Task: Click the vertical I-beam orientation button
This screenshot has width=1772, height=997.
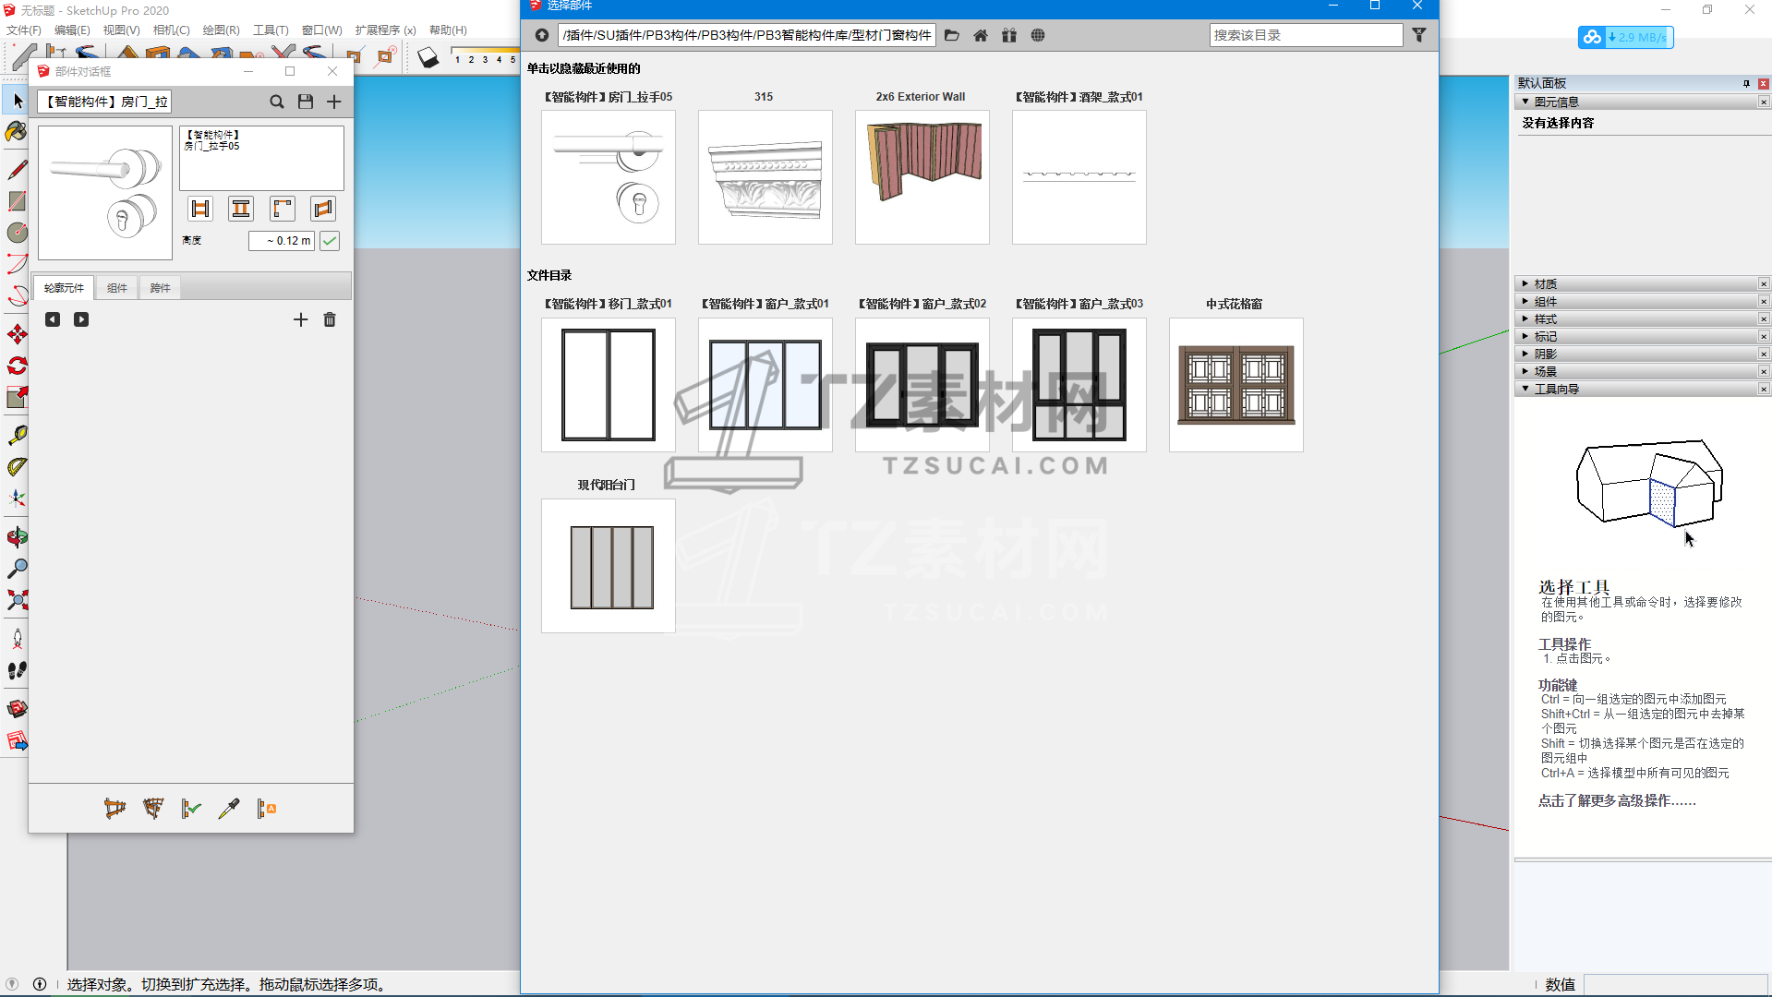Action: [x=241, y=209]
